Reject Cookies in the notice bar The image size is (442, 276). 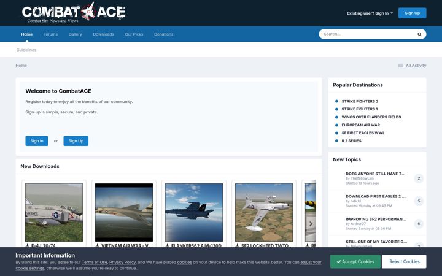click(404, 262)
